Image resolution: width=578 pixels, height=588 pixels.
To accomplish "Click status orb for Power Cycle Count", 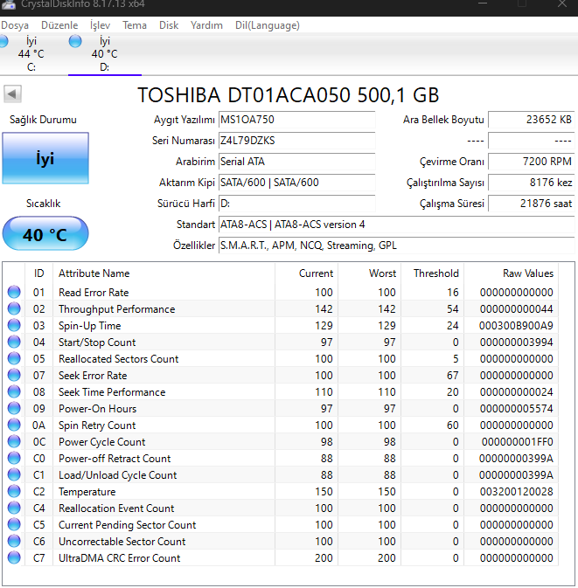I will 14,441.
